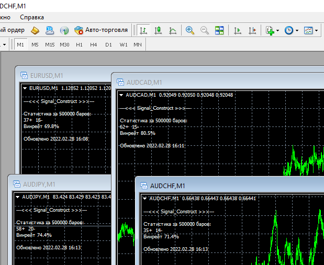Select the H4 timeframe button
The height and width of the screenshot is (265, 324).
[x=93, y=44]
